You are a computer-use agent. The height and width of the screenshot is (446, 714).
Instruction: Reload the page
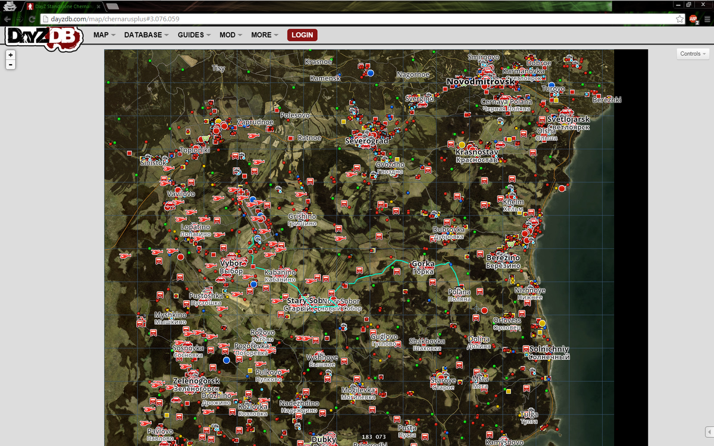tap(33, 19)
